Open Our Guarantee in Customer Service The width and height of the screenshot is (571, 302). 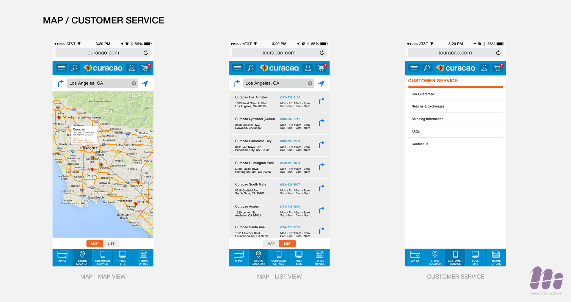pos(456,94)
